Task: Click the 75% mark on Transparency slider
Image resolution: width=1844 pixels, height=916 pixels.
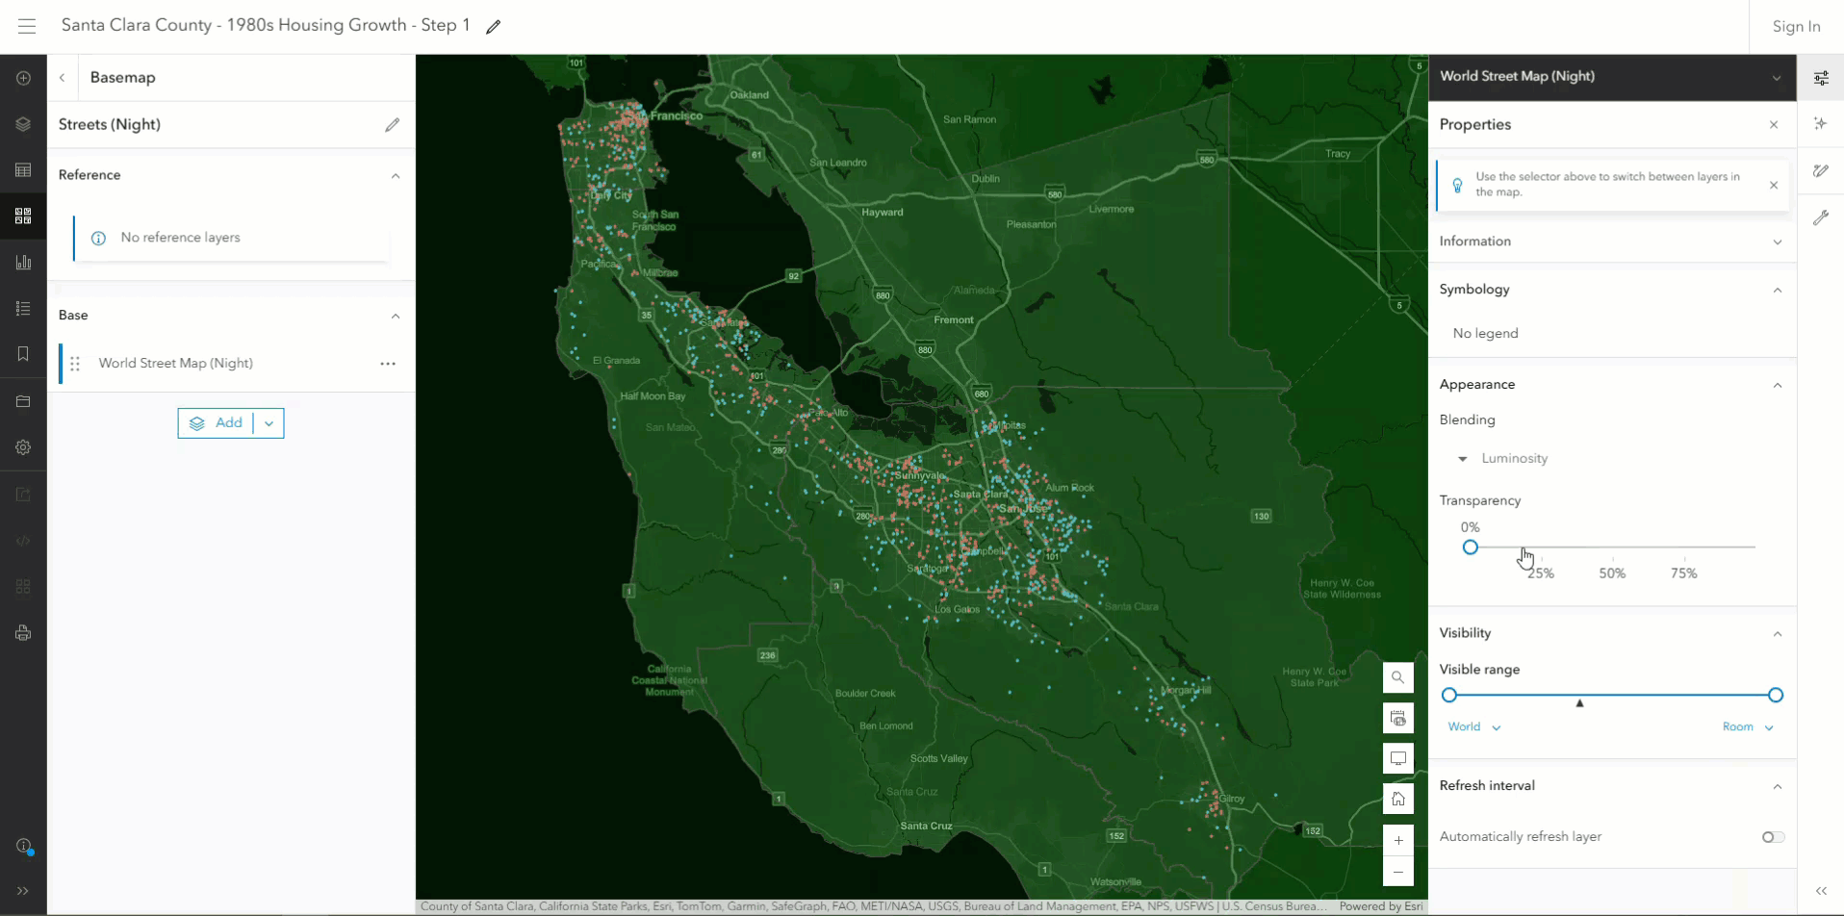Action: point(1683,573)
